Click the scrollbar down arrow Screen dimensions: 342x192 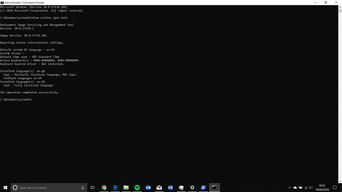pyautogui.click(x=340, y=181)
